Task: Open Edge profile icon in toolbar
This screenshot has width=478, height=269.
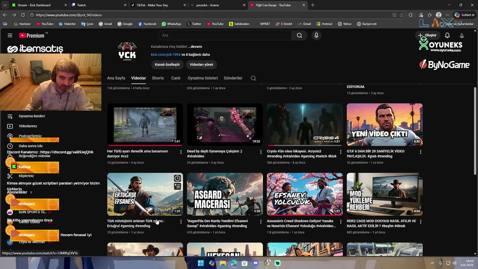Action: tap(439, 15)
